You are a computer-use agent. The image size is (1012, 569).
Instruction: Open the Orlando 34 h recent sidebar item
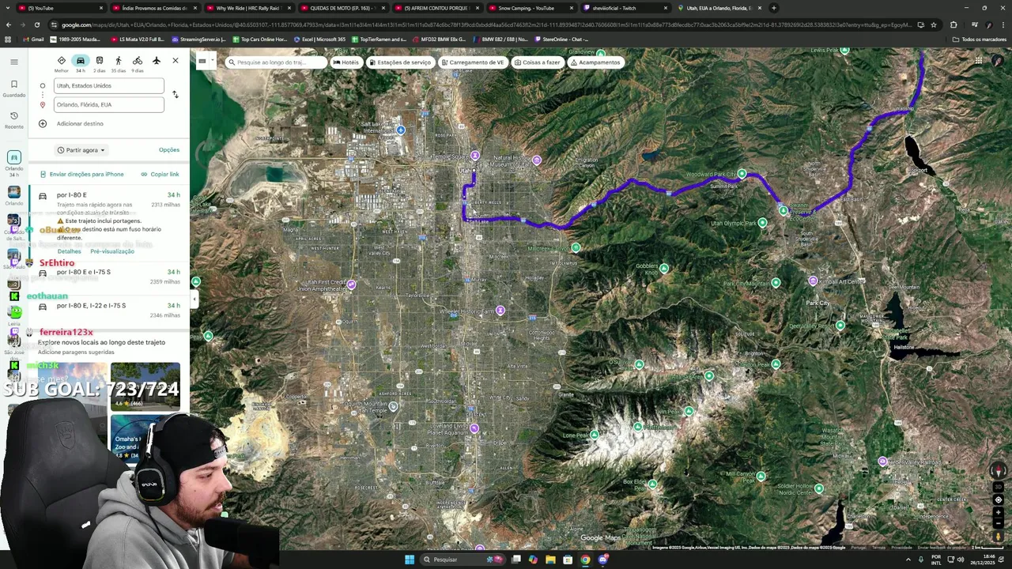tap(13, 163)
